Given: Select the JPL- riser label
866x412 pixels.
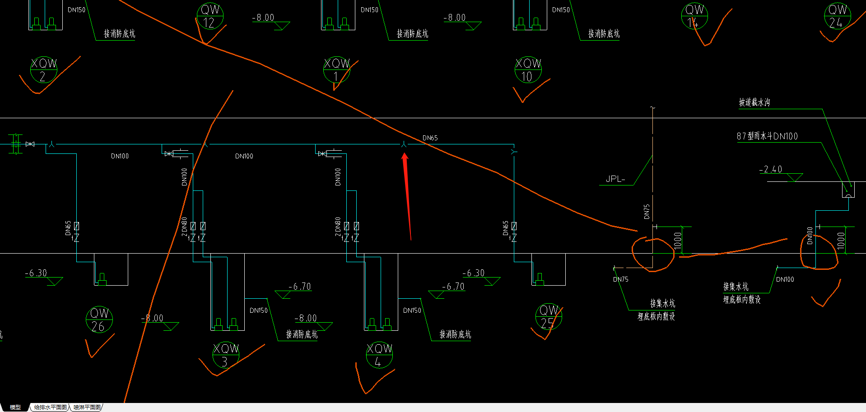Looking at the screenshot, I should pos(615,179).
